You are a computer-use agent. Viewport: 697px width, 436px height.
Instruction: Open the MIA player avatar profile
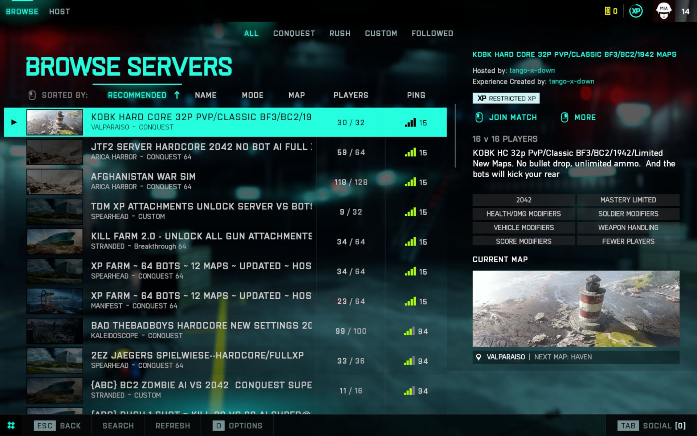664,11
